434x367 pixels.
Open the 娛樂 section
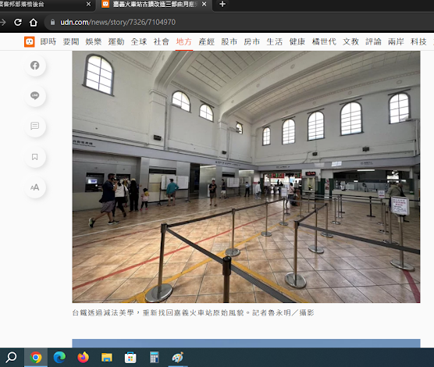tap(94, 42)
